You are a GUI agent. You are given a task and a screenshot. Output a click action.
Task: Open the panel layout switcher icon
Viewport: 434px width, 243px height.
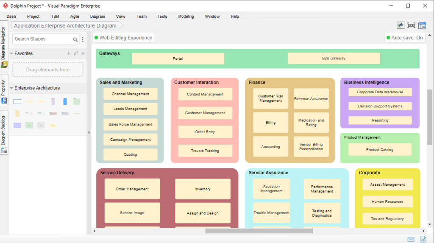pos(422,25)
